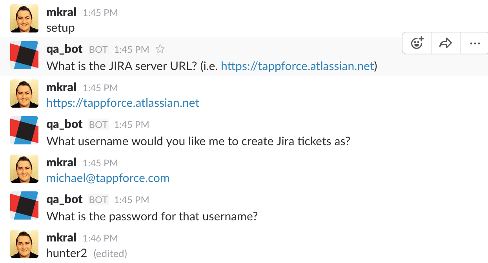Star the qa_bot JIRA server URL message
488x263 pixels.
coord(160,49)
